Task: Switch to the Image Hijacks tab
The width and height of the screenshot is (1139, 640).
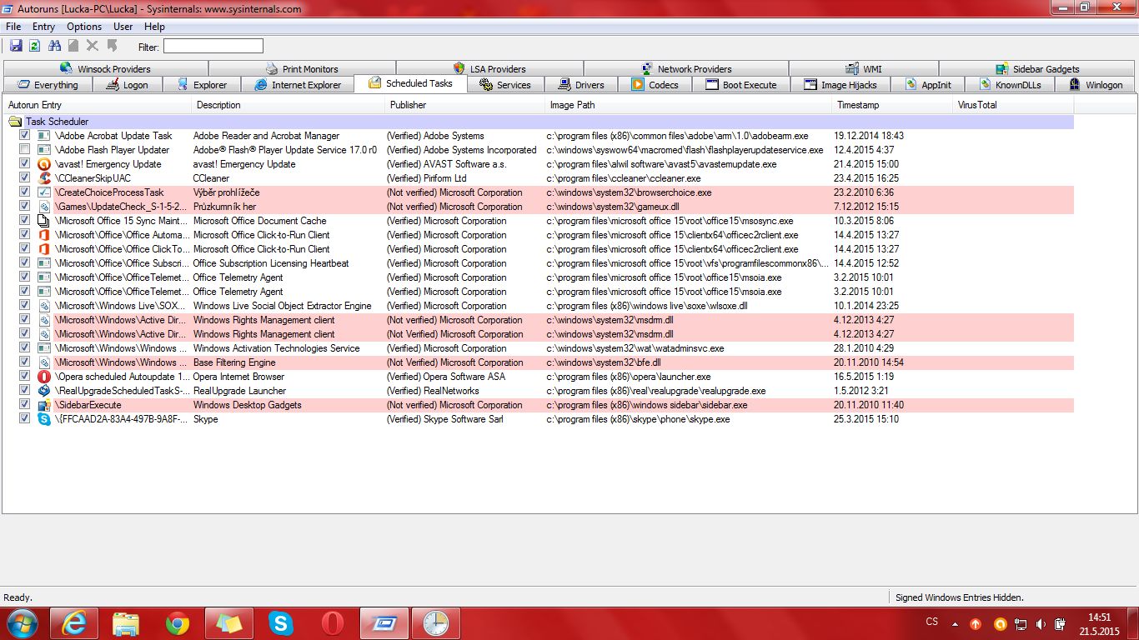Action: click(x=840, y=85)
